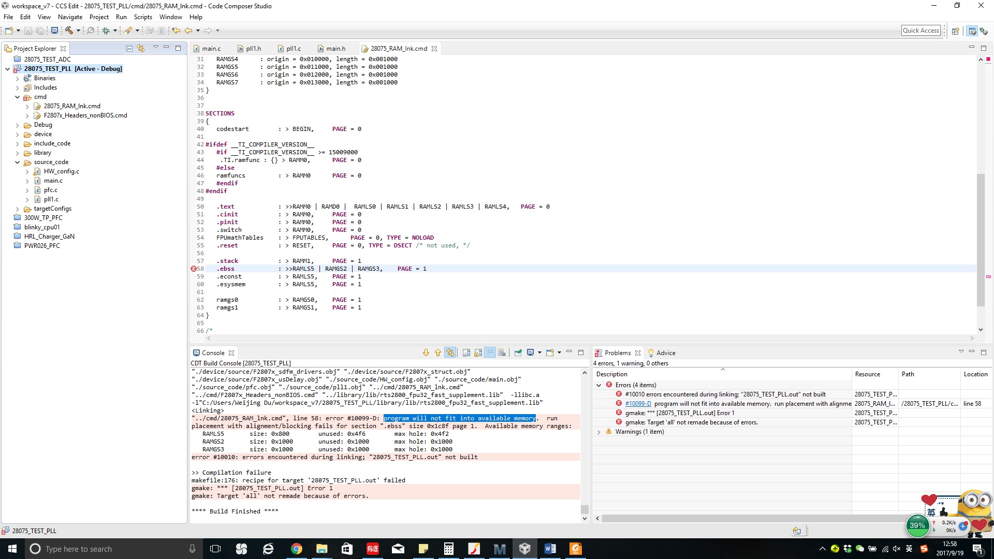Viewport: 994px width, 559px height.
Task: Open the Scripts menu
Action: 143,17
